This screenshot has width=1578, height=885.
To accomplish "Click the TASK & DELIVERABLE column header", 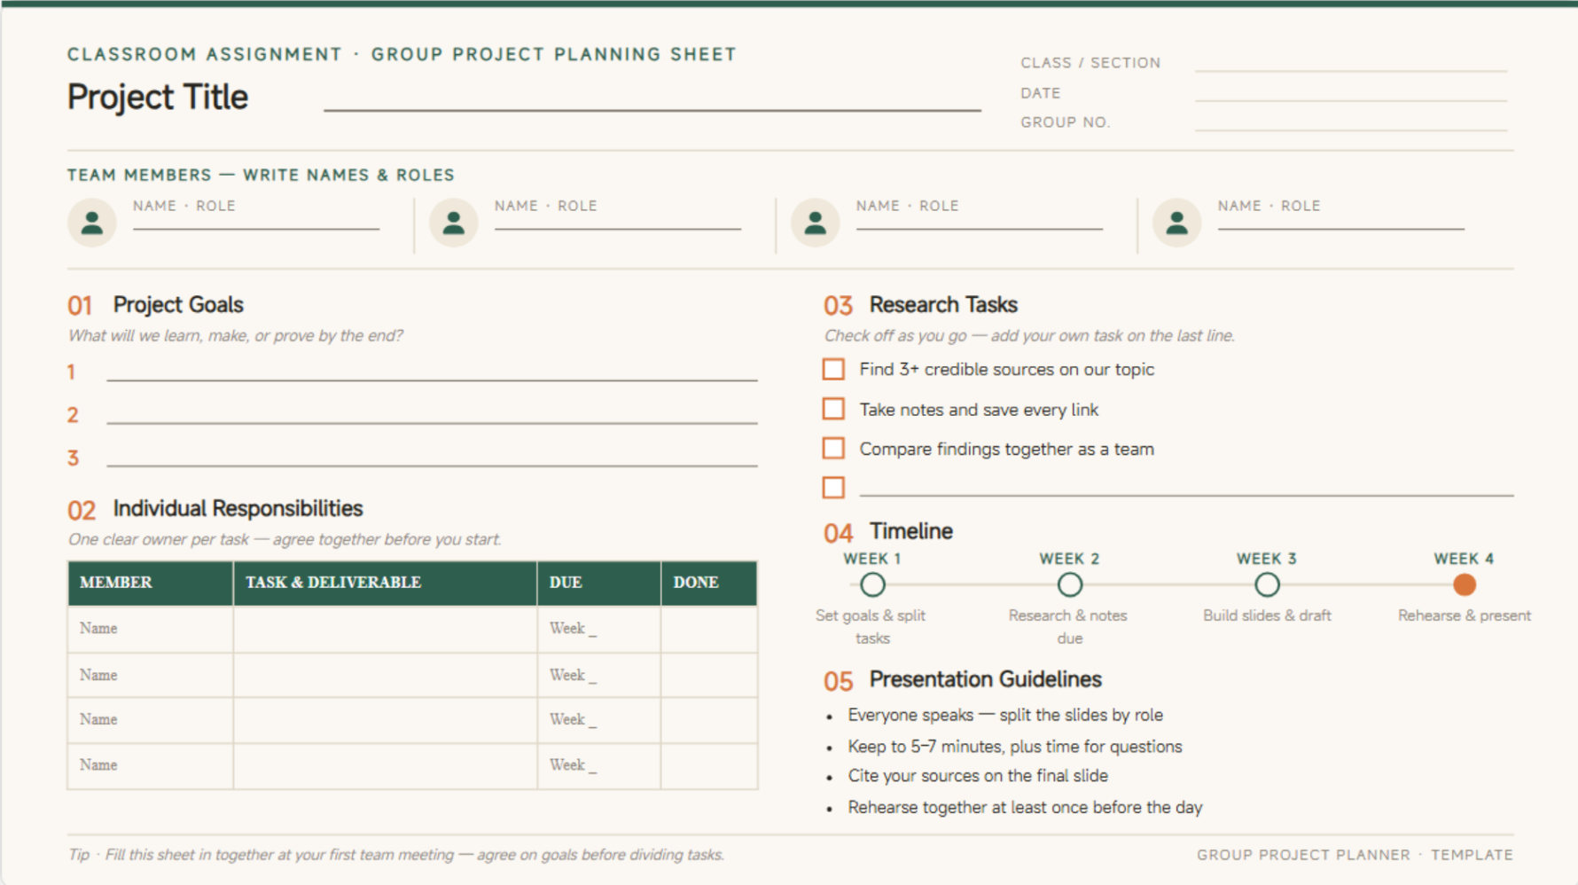I will pos(386,583).
